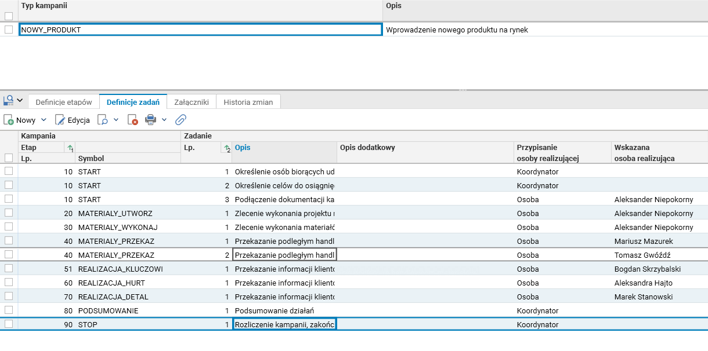
Task: Click the Etap sort arrow marked 1
Action: tap(70, 148)
